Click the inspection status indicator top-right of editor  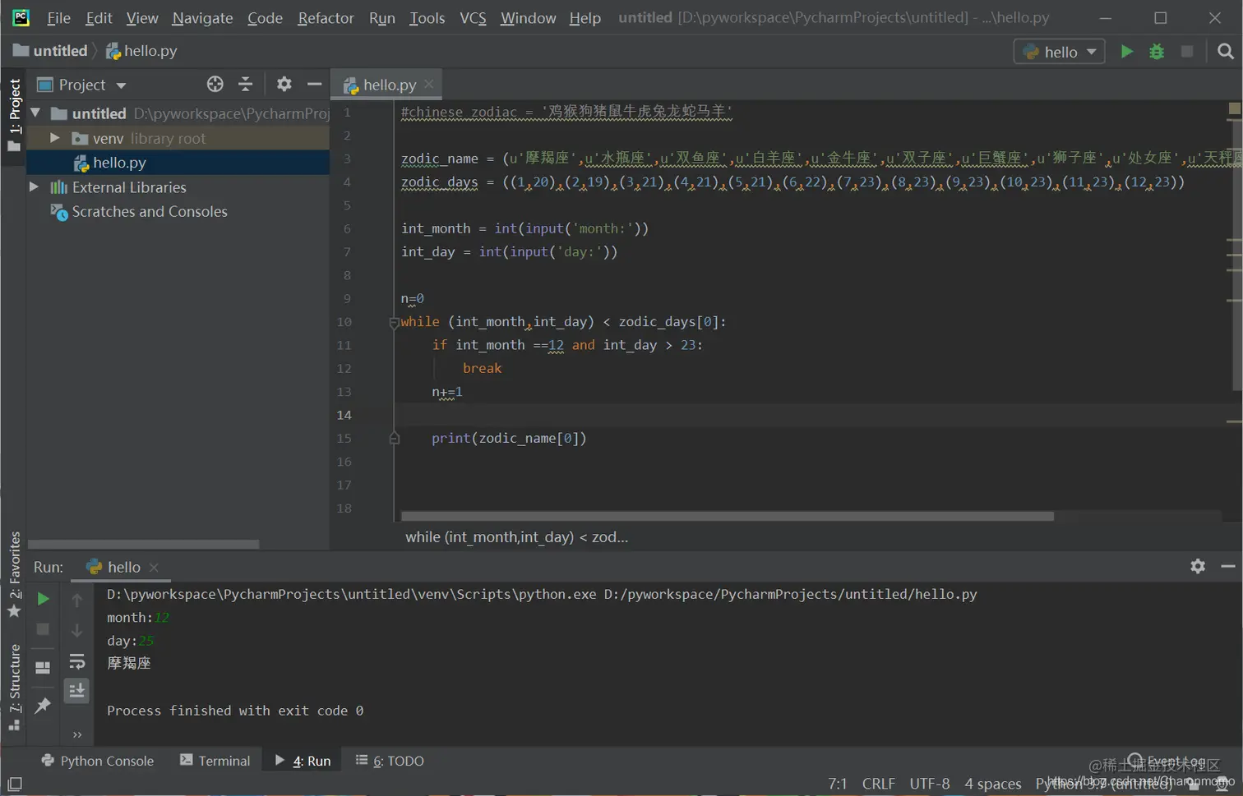(1234, 108)
